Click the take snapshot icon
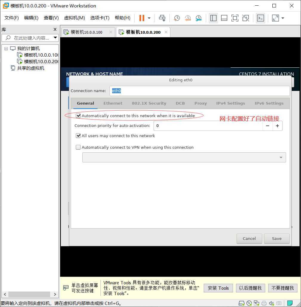 177,18
